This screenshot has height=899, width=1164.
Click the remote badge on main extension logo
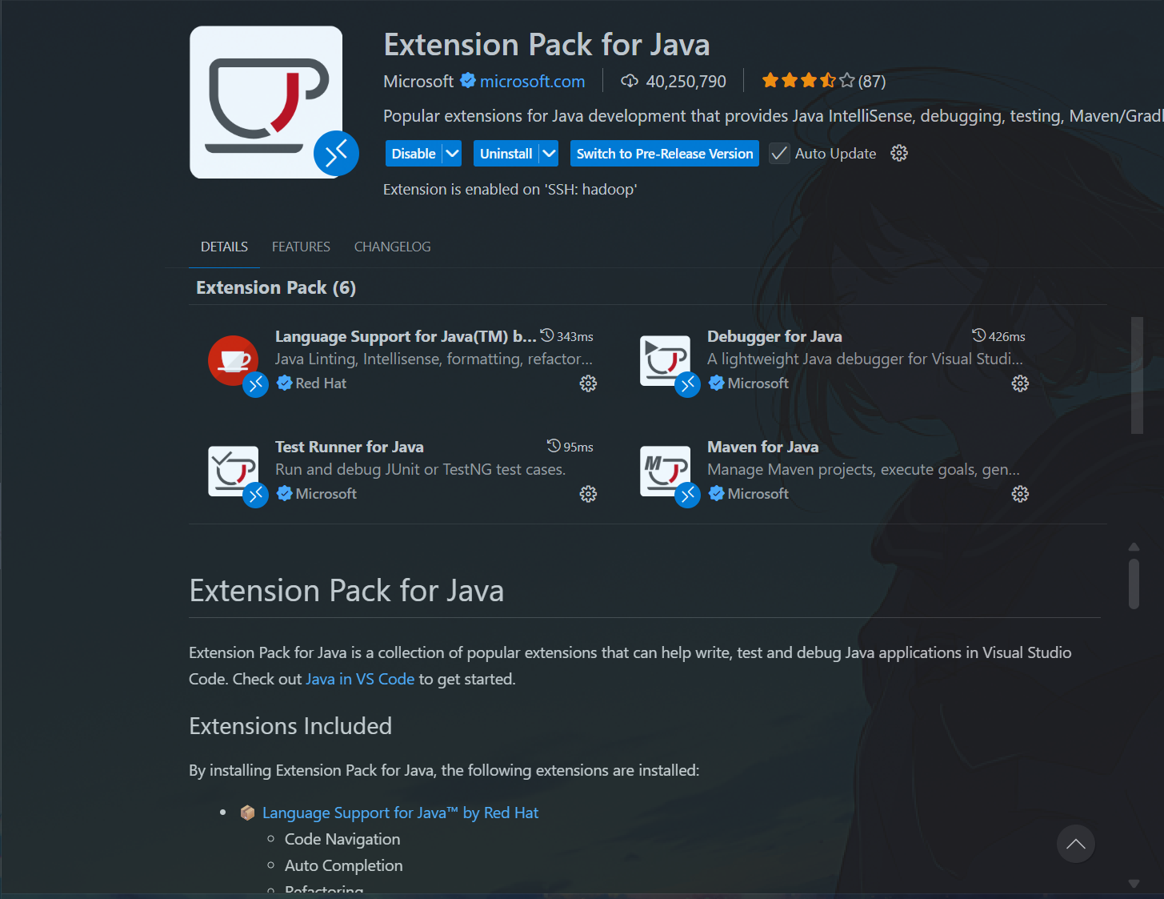(336, 153)
